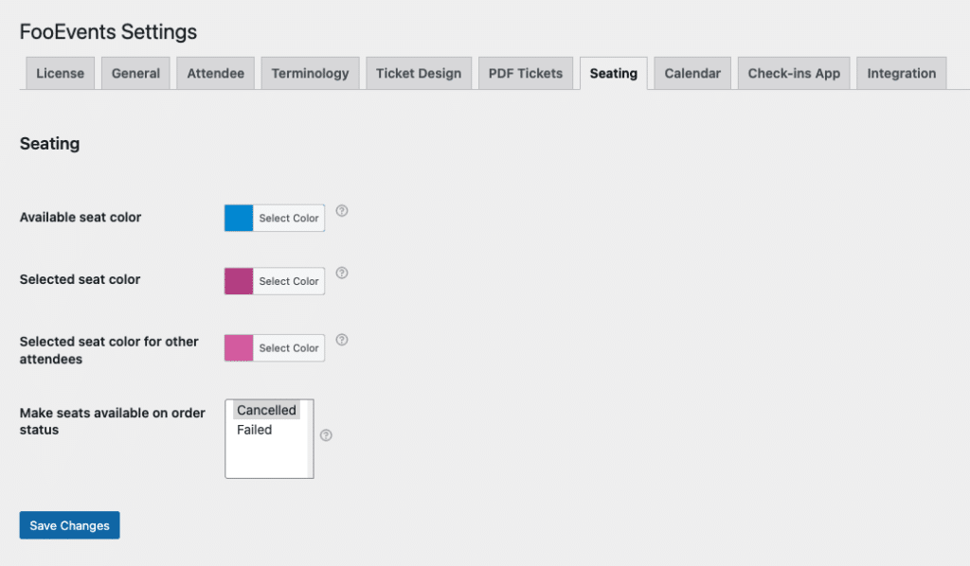Open the Check-ins App tab
The width and height of the screenshot is (970, 566).
click(793, 72)
